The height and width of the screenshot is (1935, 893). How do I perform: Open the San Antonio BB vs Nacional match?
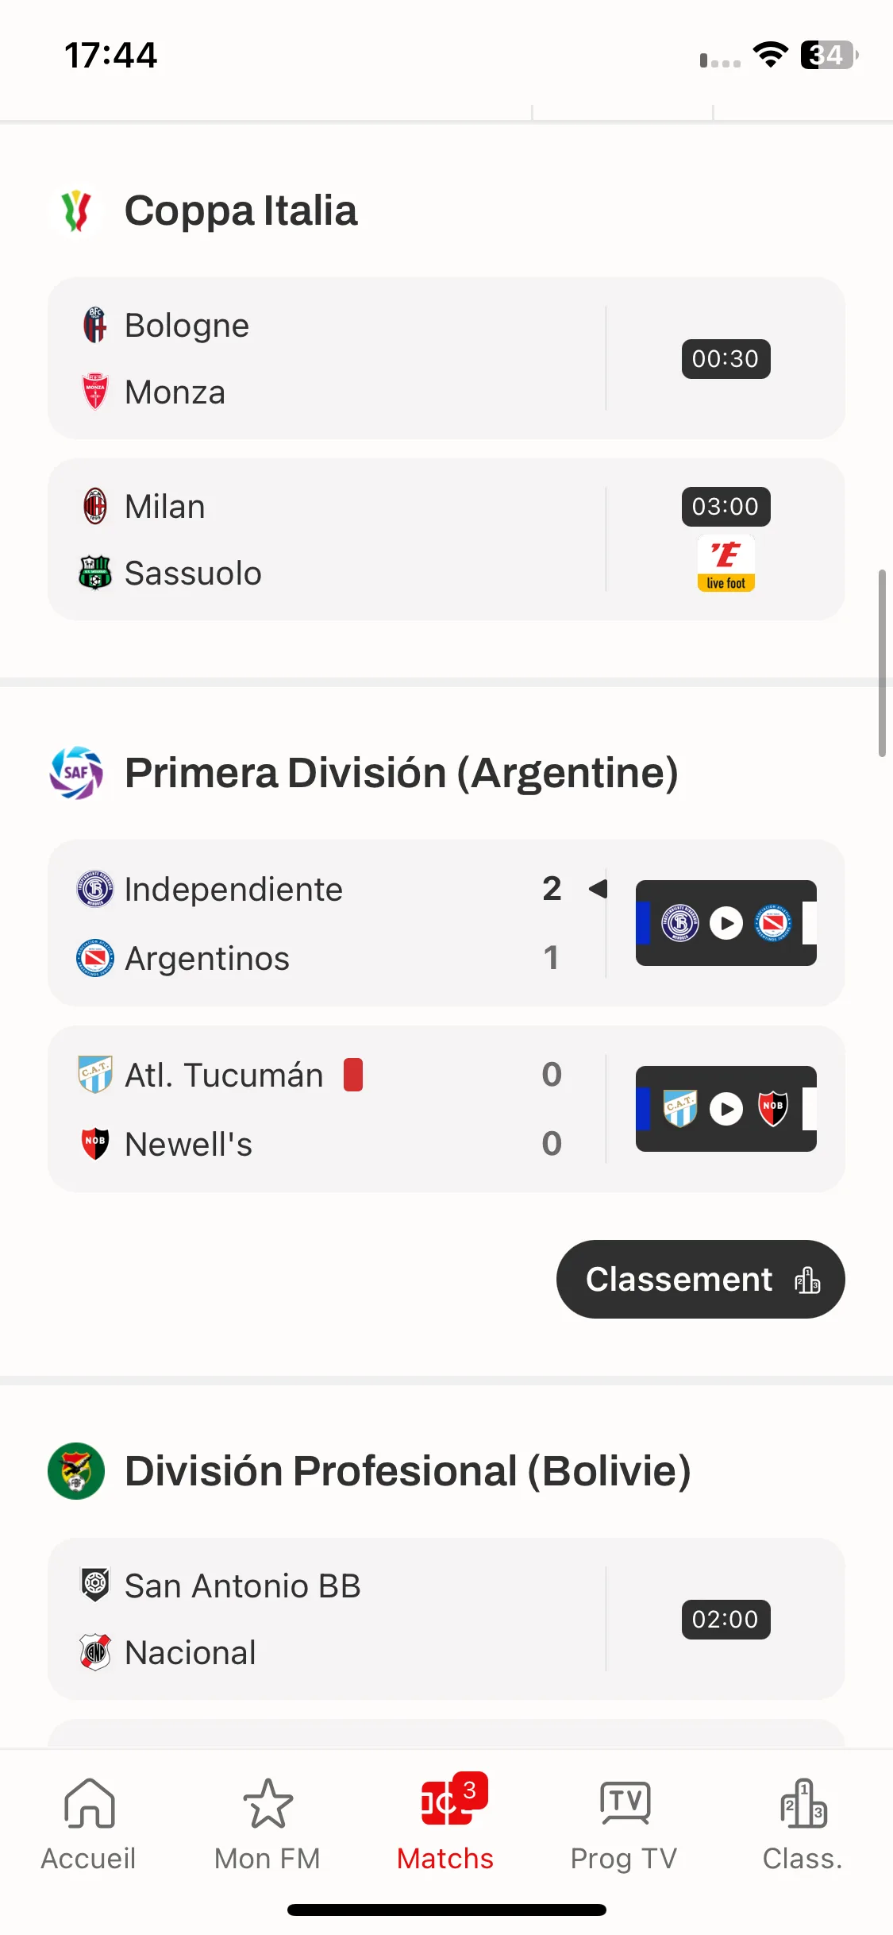point(446,1619)
